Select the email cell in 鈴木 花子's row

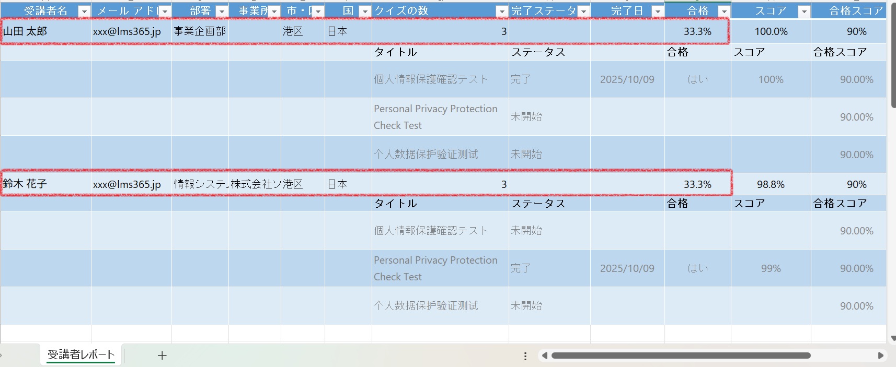[131, 184]
